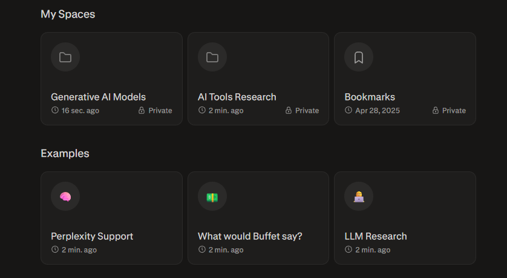Open the AI Tools Research space title
The image size is (507, 278).
(x=237, y=97)
